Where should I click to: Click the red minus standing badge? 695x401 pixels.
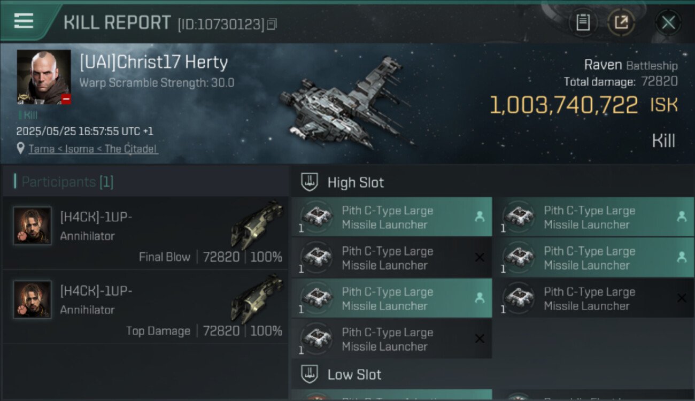(x=66, y=99)
